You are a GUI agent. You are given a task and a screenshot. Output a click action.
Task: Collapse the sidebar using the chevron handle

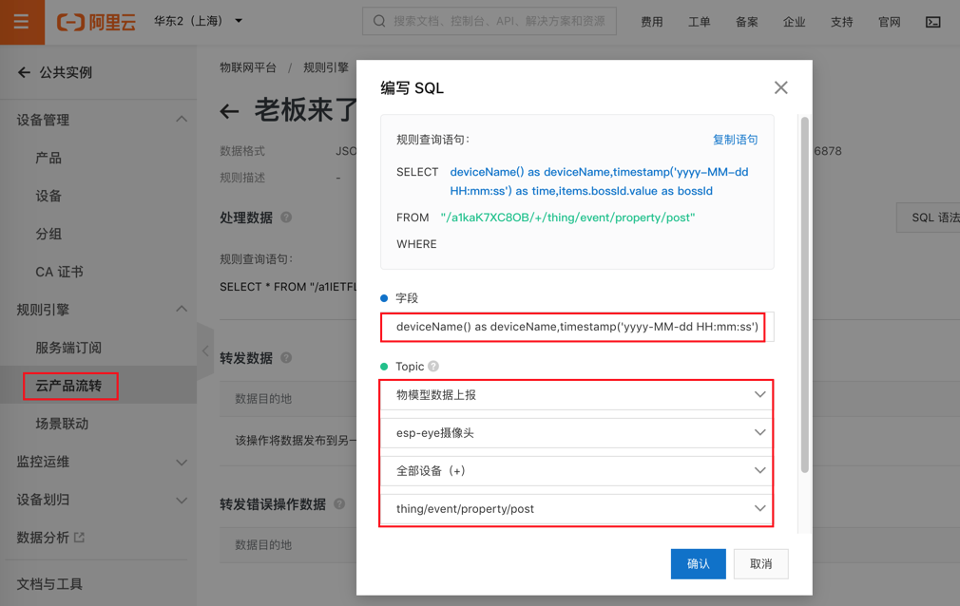coord(205,350)
